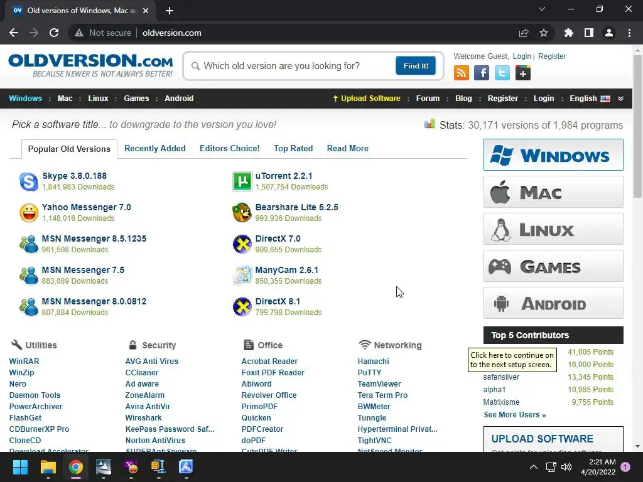Image resolution: width=643 pixels, height=482 pixels.
Task: Click the browser address bar URL
Action: pyautogui.click(x=172, y=33)
